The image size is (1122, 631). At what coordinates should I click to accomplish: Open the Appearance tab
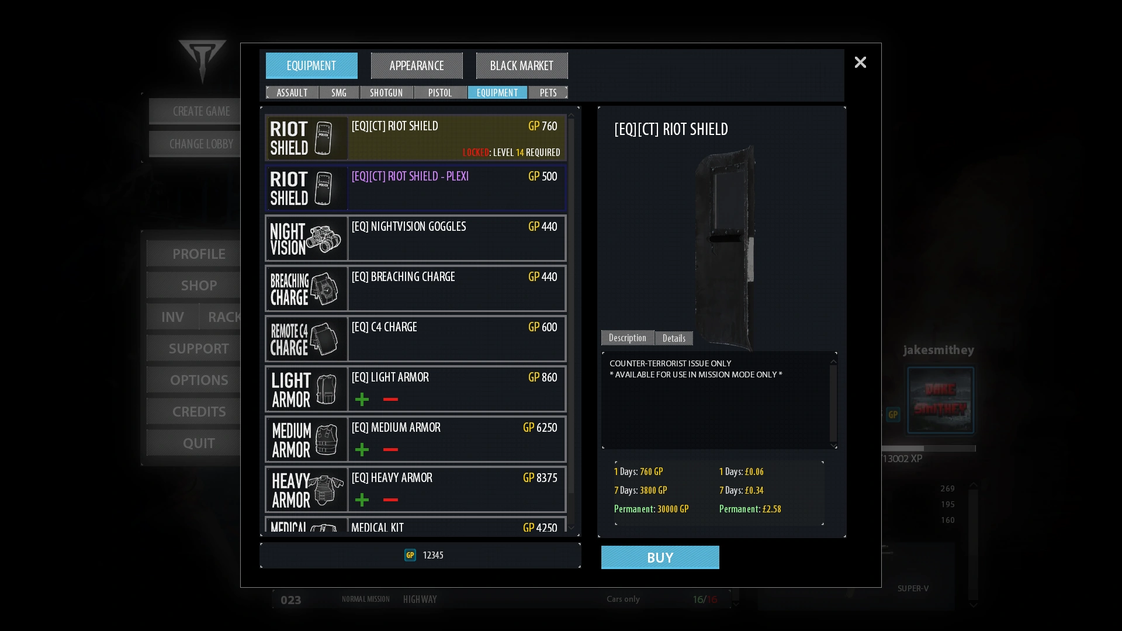[417, 65]
